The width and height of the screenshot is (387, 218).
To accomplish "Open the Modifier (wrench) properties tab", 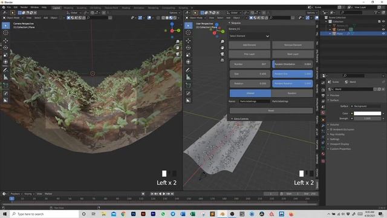I will coord(323,125).
